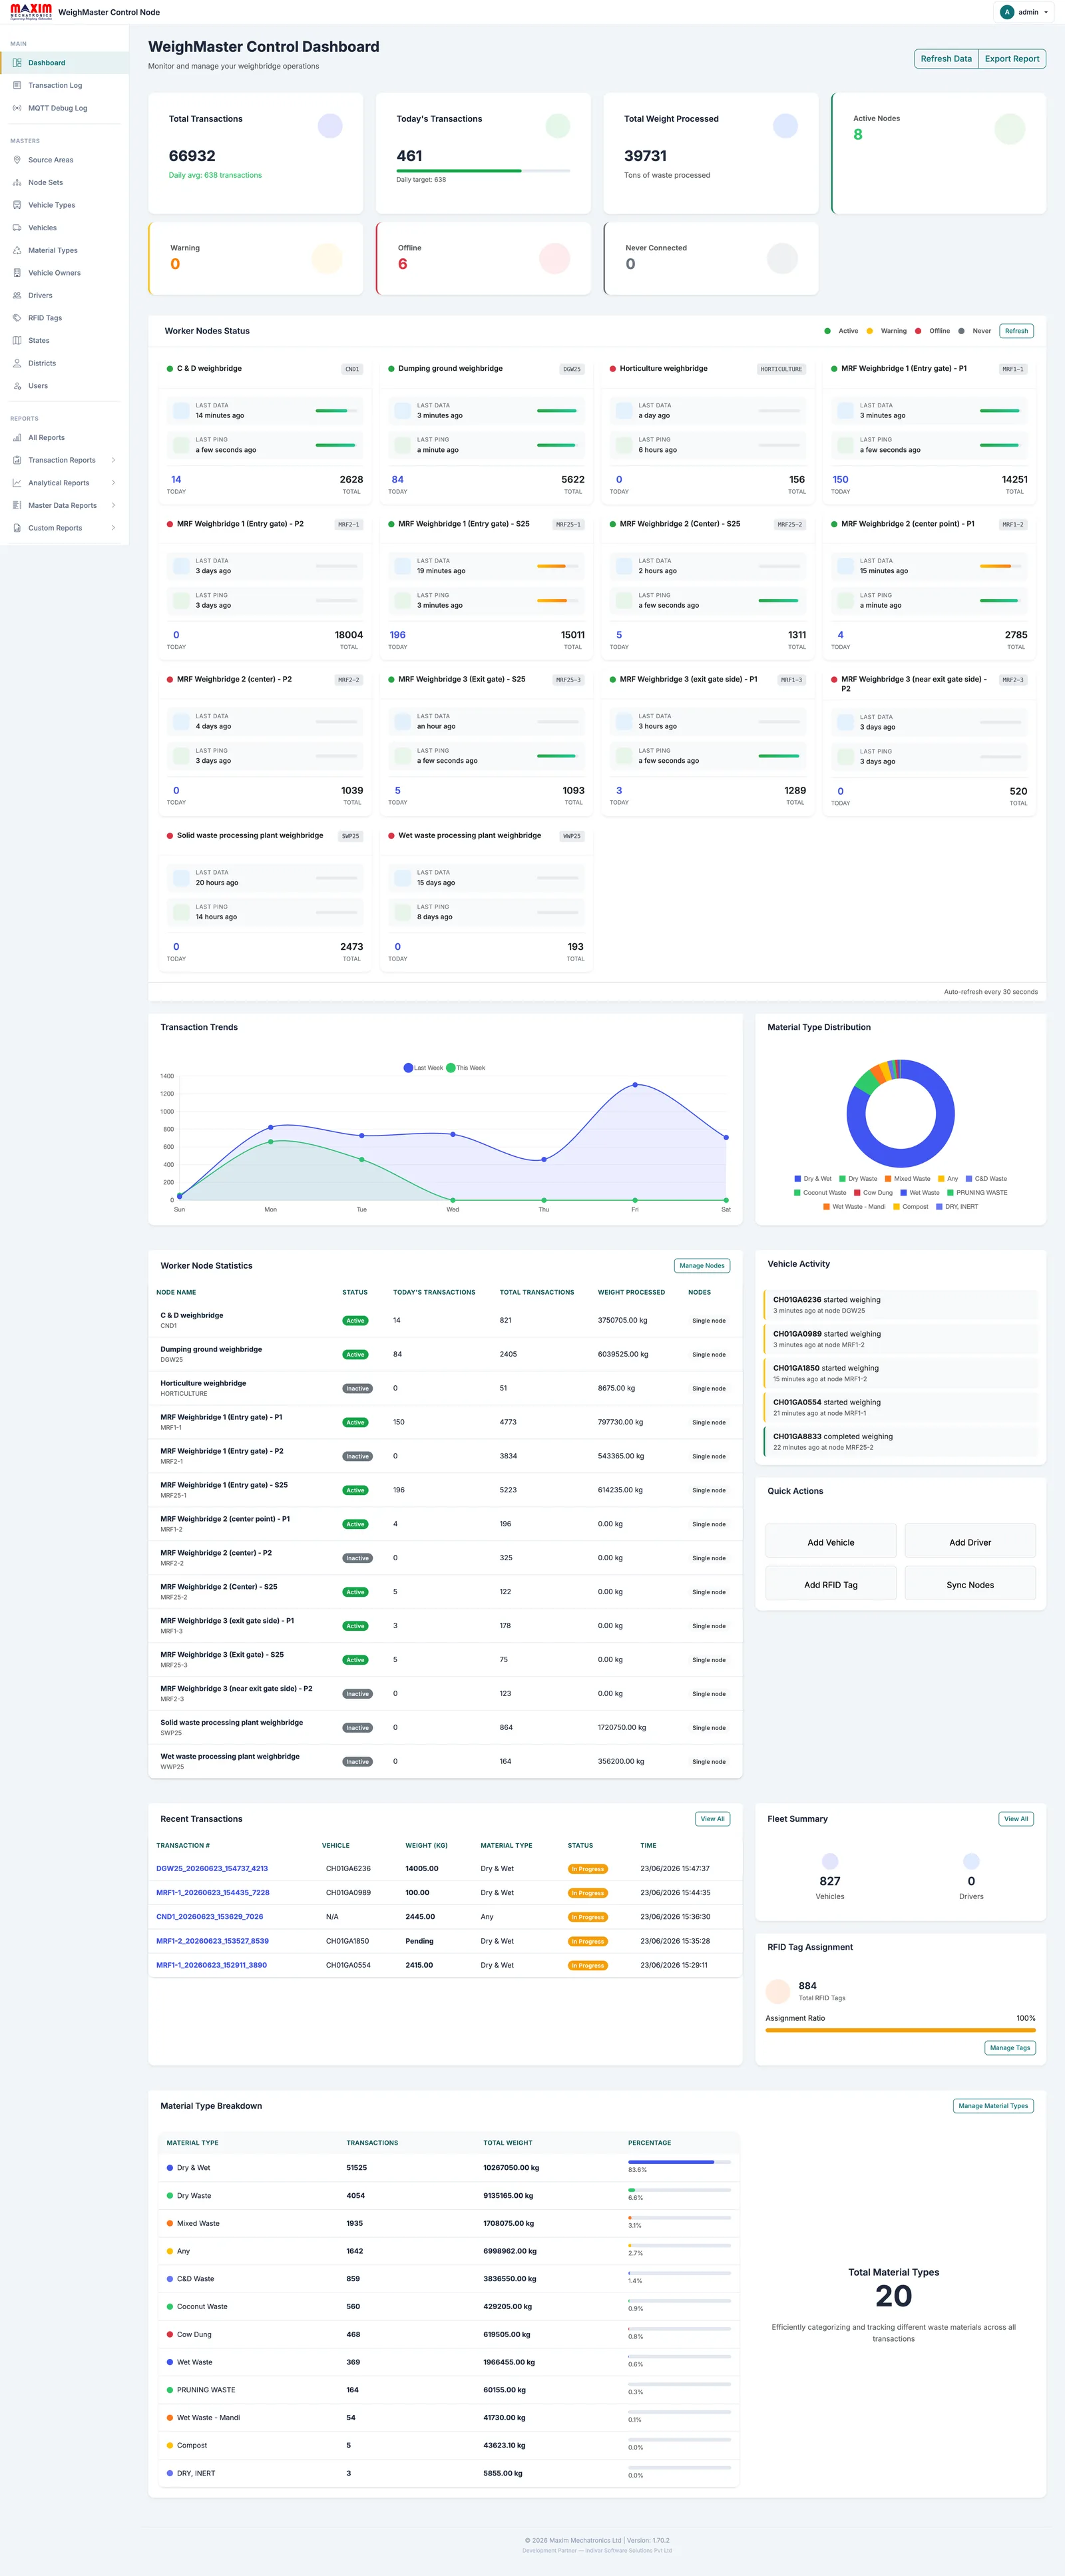Click the All Reports bar-chart icon
The width and height of the screenshot is (1065, 2576).
(x=17, y=438)
